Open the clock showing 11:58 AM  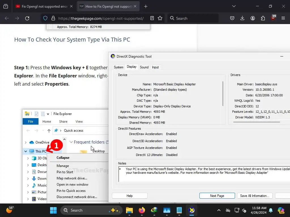259,210
